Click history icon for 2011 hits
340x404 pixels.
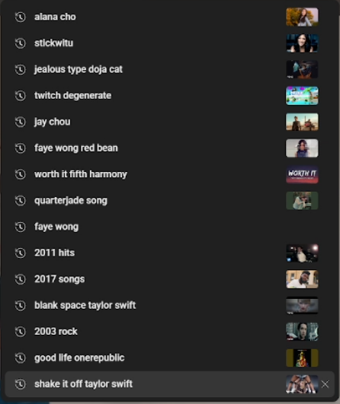pos(20,253)
